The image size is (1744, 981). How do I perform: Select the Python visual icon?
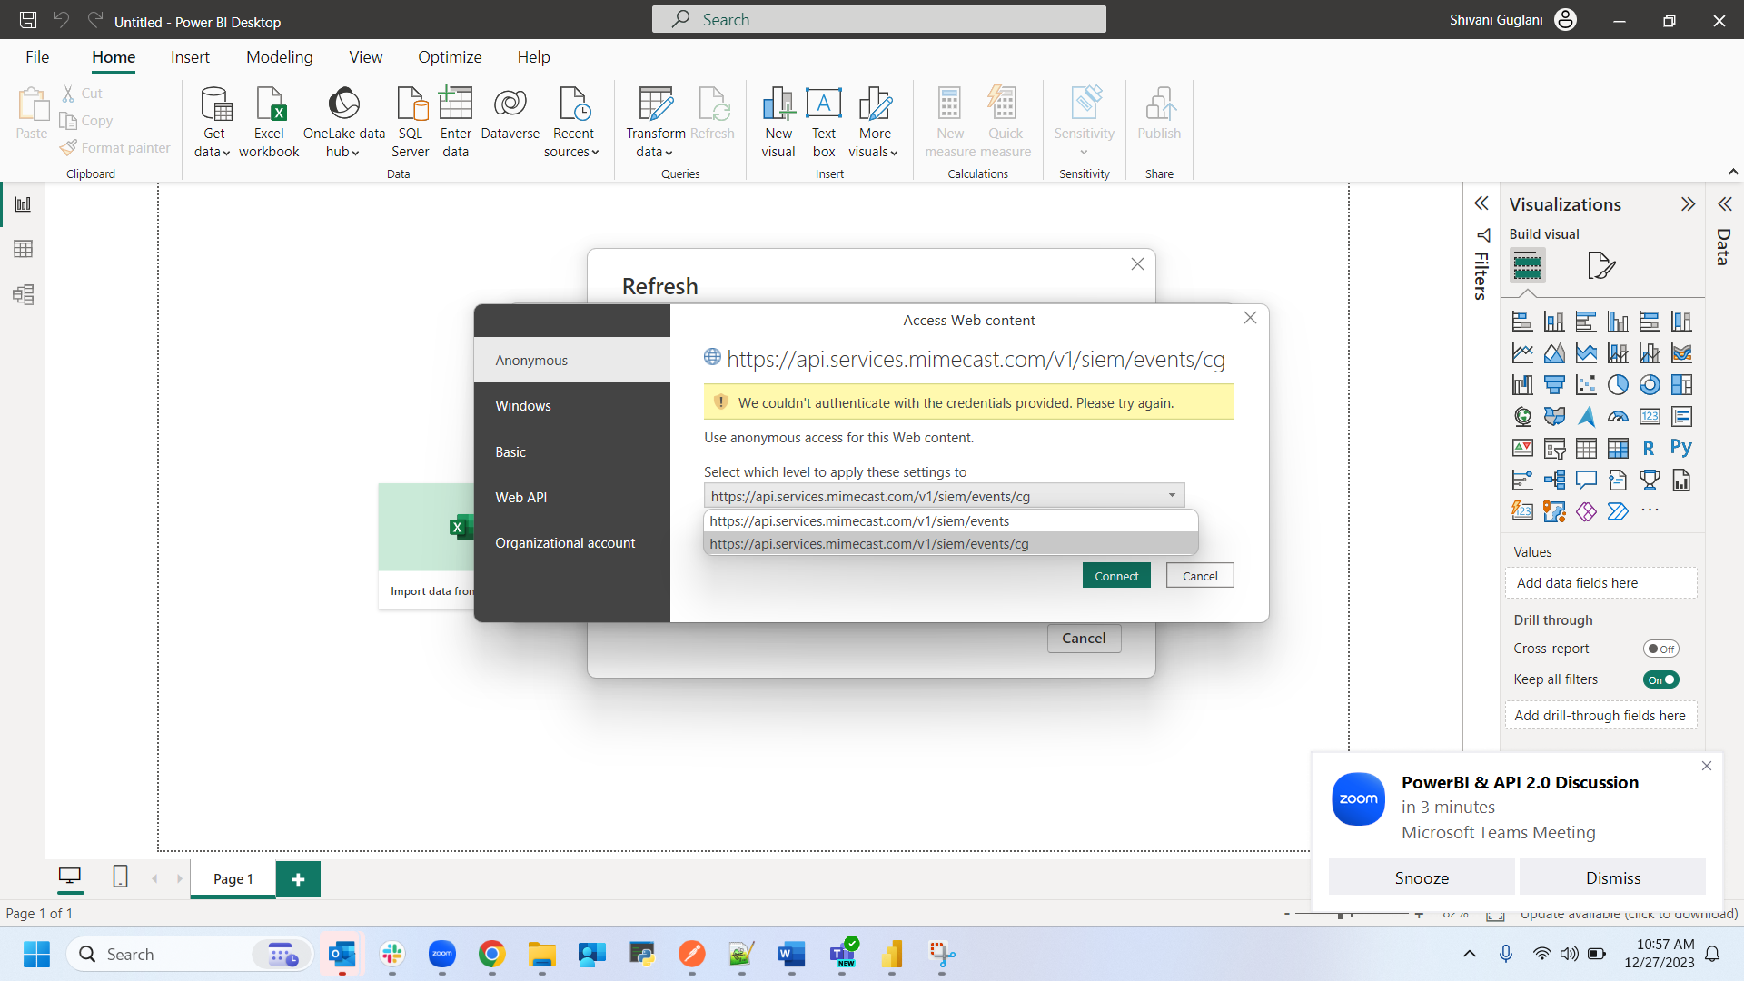pyautogui.click(x=1680, y=448)
